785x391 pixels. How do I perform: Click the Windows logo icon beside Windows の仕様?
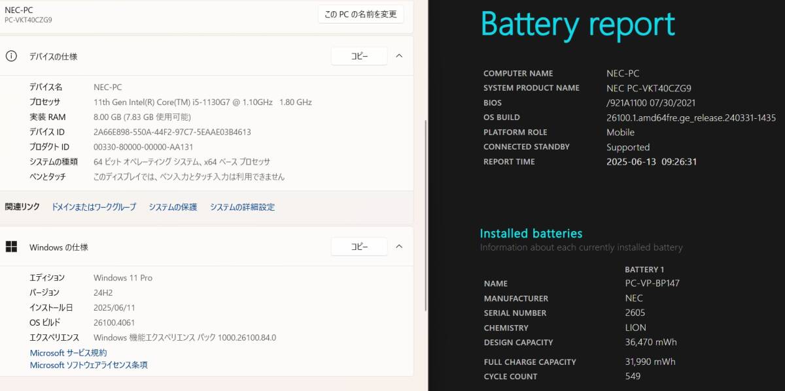[x=11, y=247]
